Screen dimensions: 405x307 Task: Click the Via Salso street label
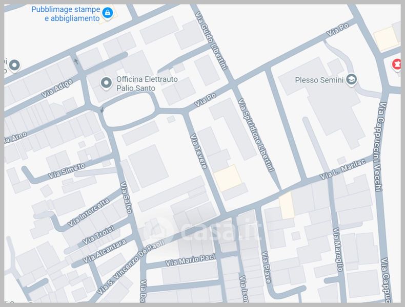(x=126, y=197)
